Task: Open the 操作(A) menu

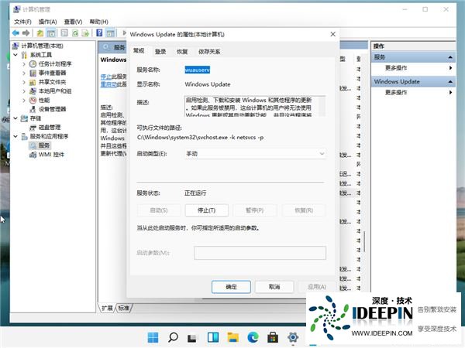Action: 47,22
